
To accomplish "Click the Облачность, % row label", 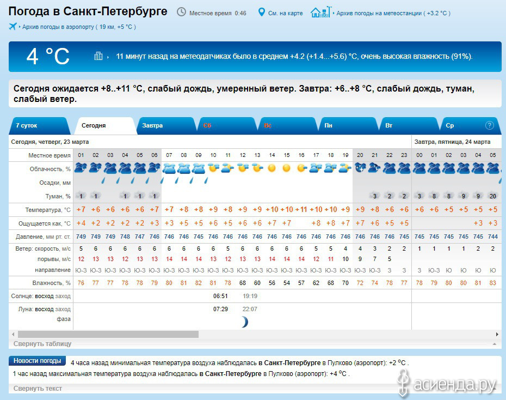I will (x=50, y=169).
